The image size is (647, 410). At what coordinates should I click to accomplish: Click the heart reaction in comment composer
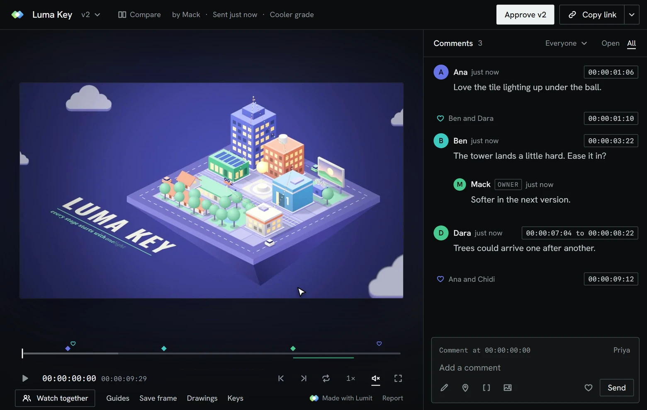click(589, 388)
